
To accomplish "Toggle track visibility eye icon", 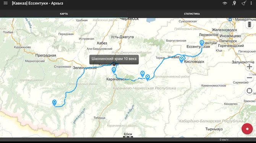I will [x=225, y=3].
